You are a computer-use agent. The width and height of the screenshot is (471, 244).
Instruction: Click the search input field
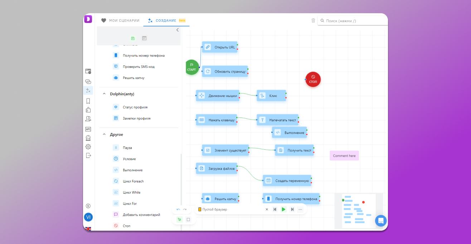pos(354,21)
